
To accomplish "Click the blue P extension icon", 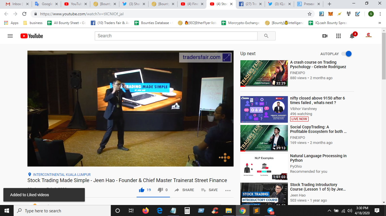I will coord(322,14).
